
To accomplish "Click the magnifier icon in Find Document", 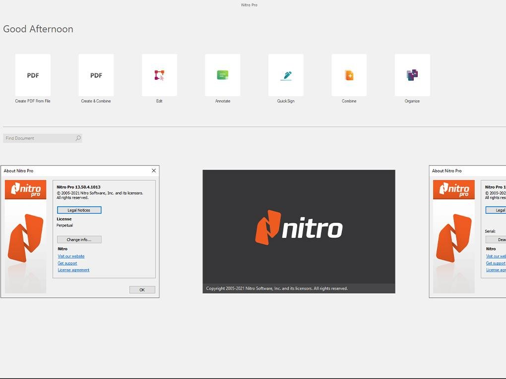I will [77, 138].
